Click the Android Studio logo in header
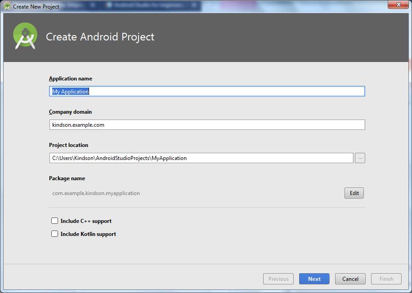 pos(25,36)
